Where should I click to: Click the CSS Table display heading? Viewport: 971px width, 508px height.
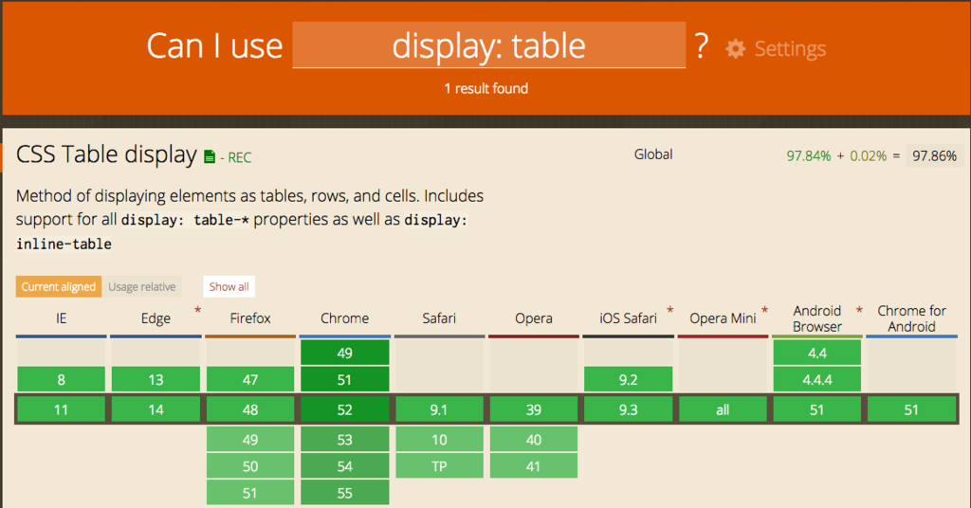106,154
